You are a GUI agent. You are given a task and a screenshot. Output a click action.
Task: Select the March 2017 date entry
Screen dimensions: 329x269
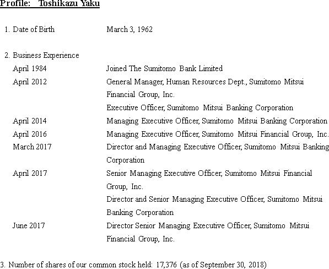pyautogui.click(x=32, y=147)
